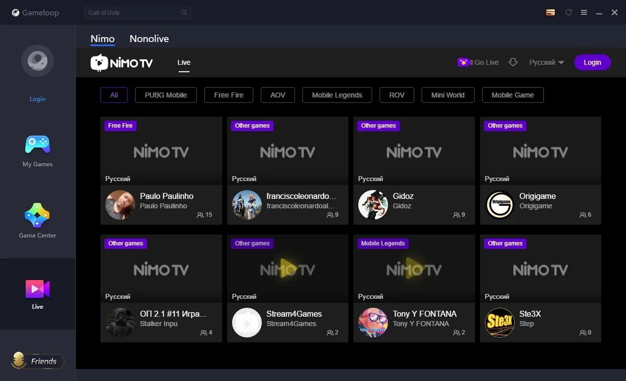Open the Friends microphone button

(x=38, y=361)
